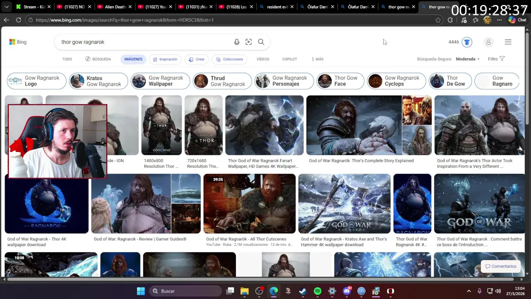Switch to the BÚSQUEDA tab
The height and width of the screenshot is (299, 531).
tap(98, 59)
